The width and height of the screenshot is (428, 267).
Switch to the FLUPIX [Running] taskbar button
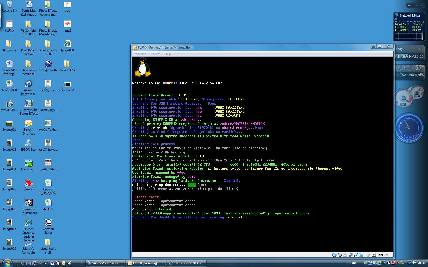(x=146, y=263)
